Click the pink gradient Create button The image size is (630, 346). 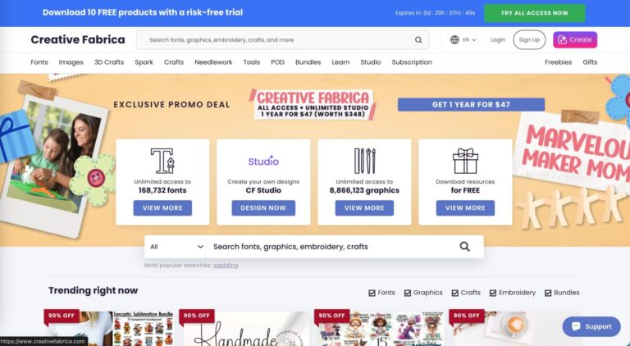coord(575,39)
